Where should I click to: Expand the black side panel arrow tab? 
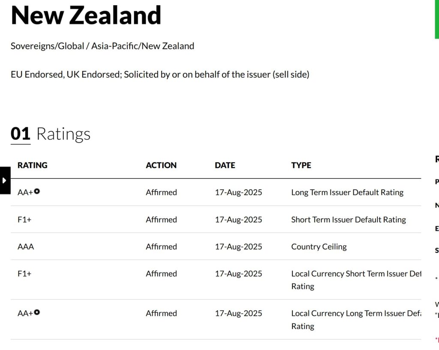(5, 180)
